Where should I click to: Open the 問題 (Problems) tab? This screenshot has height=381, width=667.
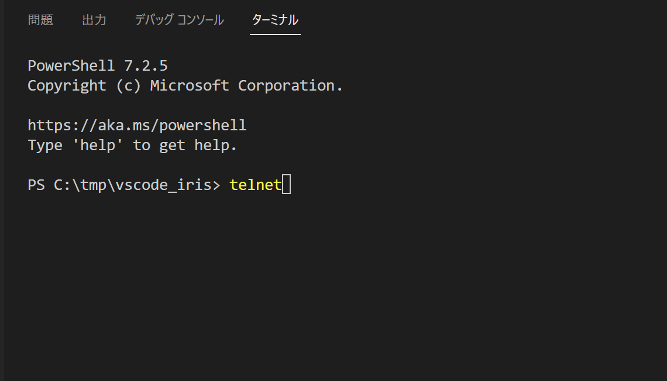[x=40, y=20]
